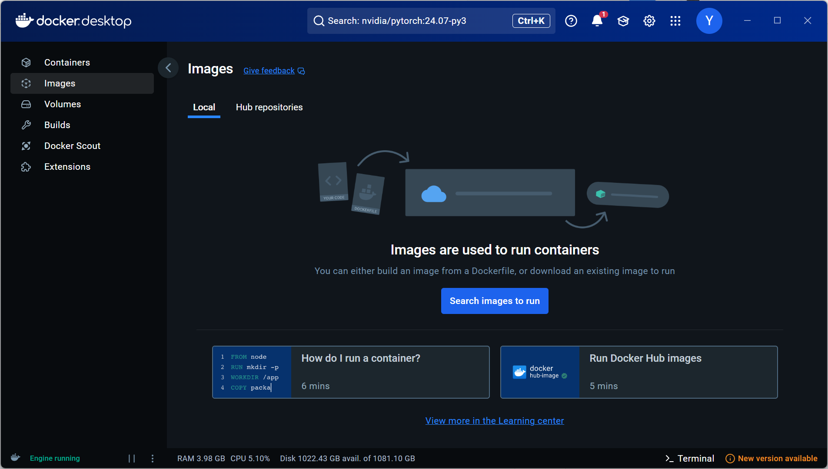This screenshot has width=828, height=469.
Task: Open the 'Run Docker Hub images' card
Action: [639, 372]
